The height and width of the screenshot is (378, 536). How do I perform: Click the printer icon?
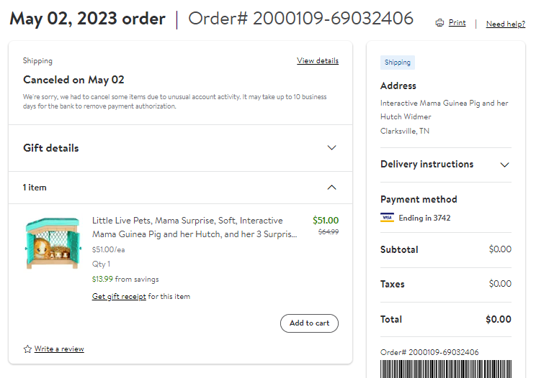click(x=439, y=23)
